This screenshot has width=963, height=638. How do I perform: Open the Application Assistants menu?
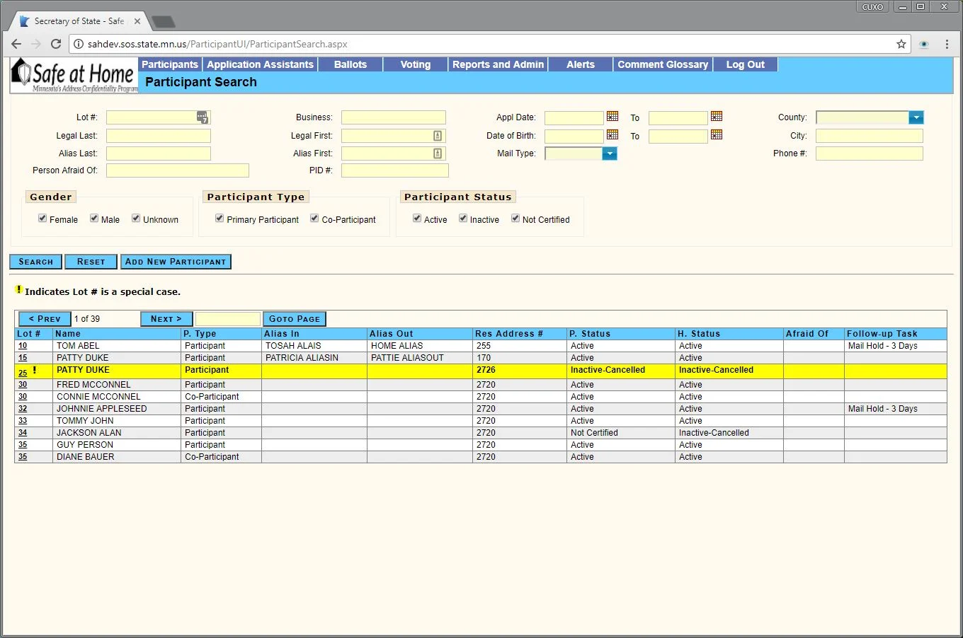click(260, 64)
